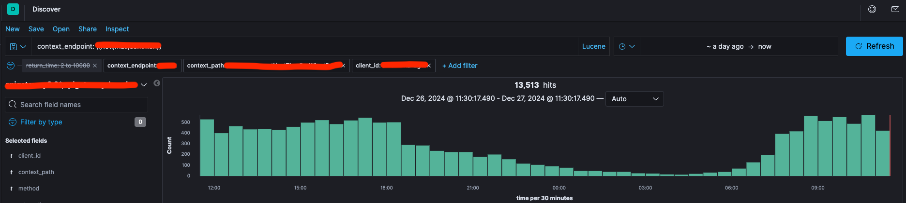This screenshot has height=203, width=906.
Task: Click the help lifebuoy icon
Action: (872, 9)
